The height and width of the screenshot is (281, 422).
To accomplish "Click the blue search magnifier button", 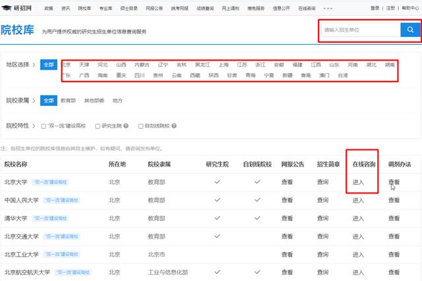I will click(410, 30).
